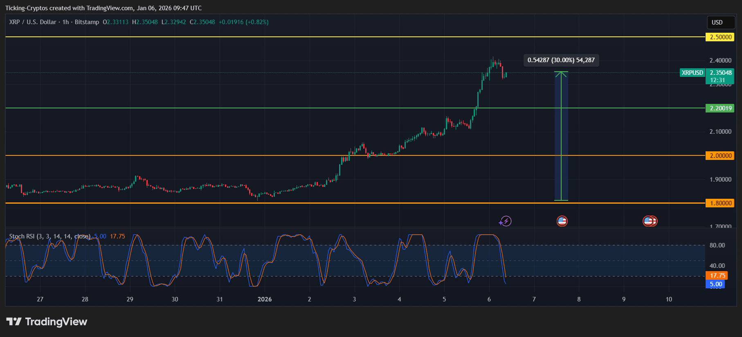
Task: Select the XRPUSD symbol label on price scale
Action: click(692, 73)
